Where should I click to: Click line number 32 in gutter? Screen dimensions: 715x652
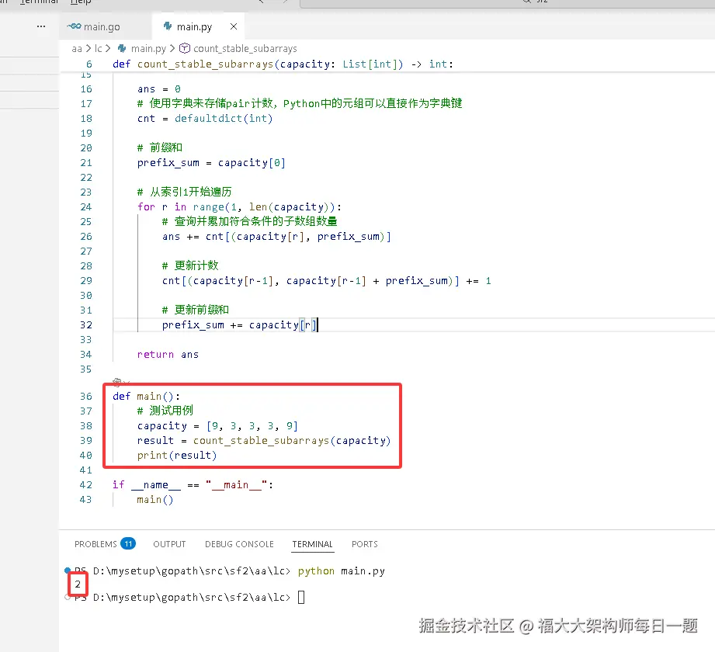[86, 324]
